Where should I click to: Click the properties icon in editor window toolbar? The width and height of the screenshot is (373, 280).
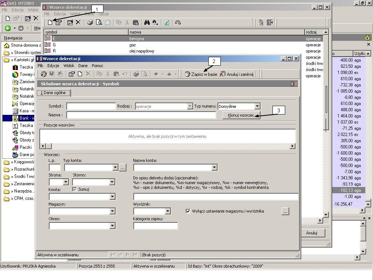(71, 74)
